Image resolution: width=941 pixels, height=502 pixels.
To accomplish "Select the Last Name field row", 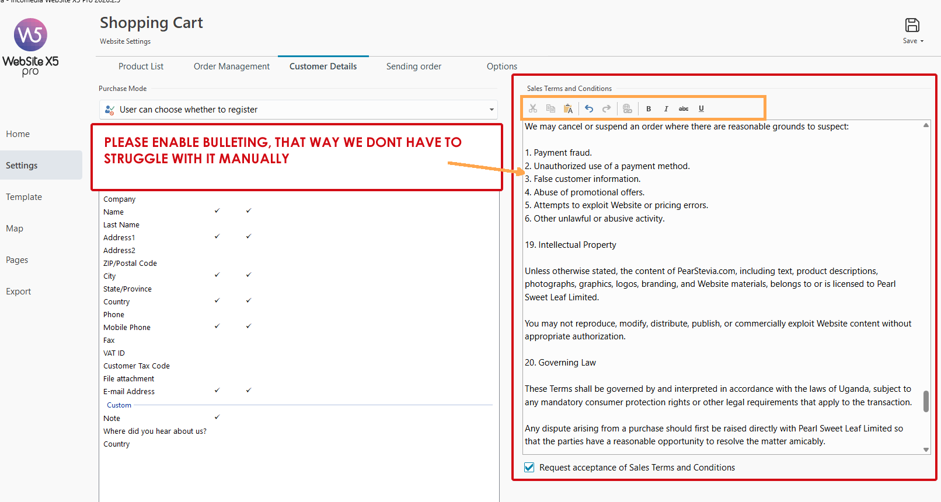I will 299,225.
